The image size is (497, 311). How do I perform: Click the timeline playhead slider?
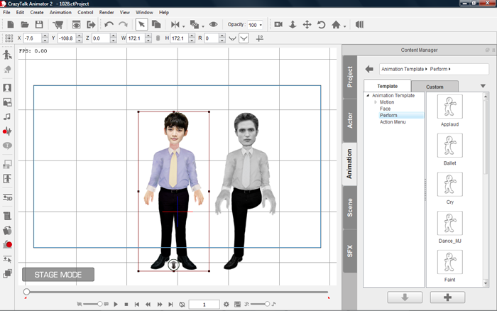26,292
